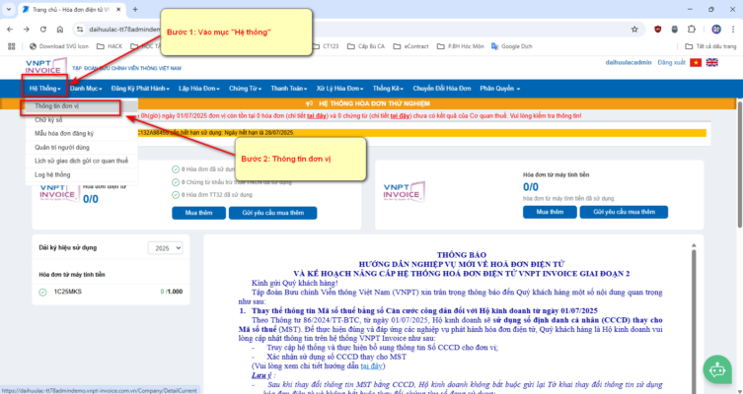
Task: Go back with the browser back arrow
Action: [10, 30]
